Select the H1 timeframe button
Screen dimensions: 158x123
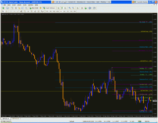click(61, 11)
